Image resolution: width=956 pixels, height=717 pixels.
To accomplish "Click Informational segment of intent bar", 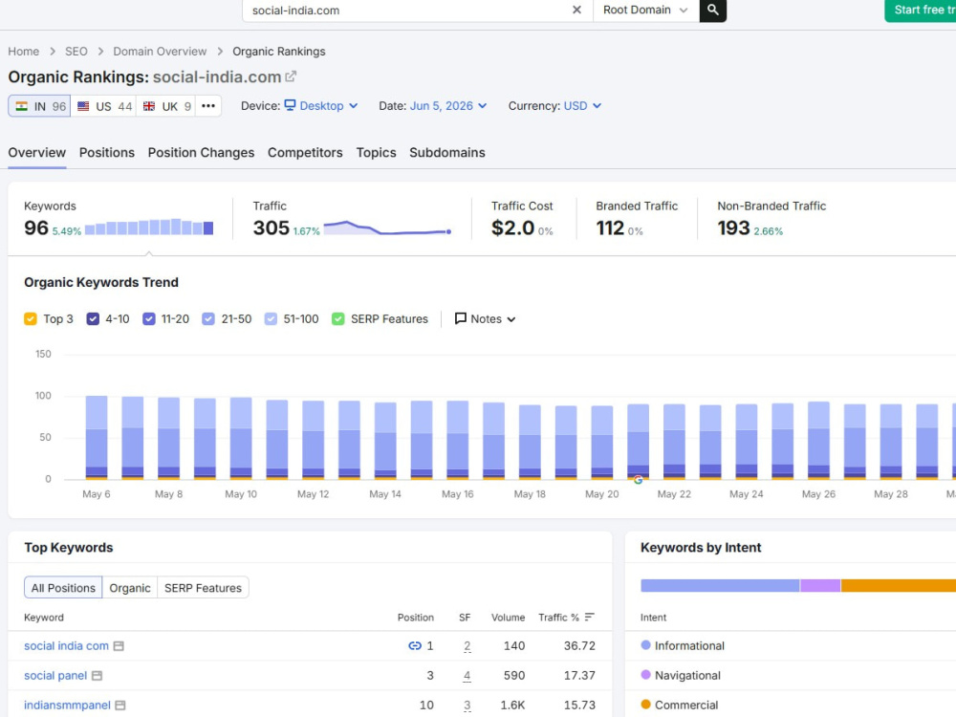I will click(x=720, y=585).
